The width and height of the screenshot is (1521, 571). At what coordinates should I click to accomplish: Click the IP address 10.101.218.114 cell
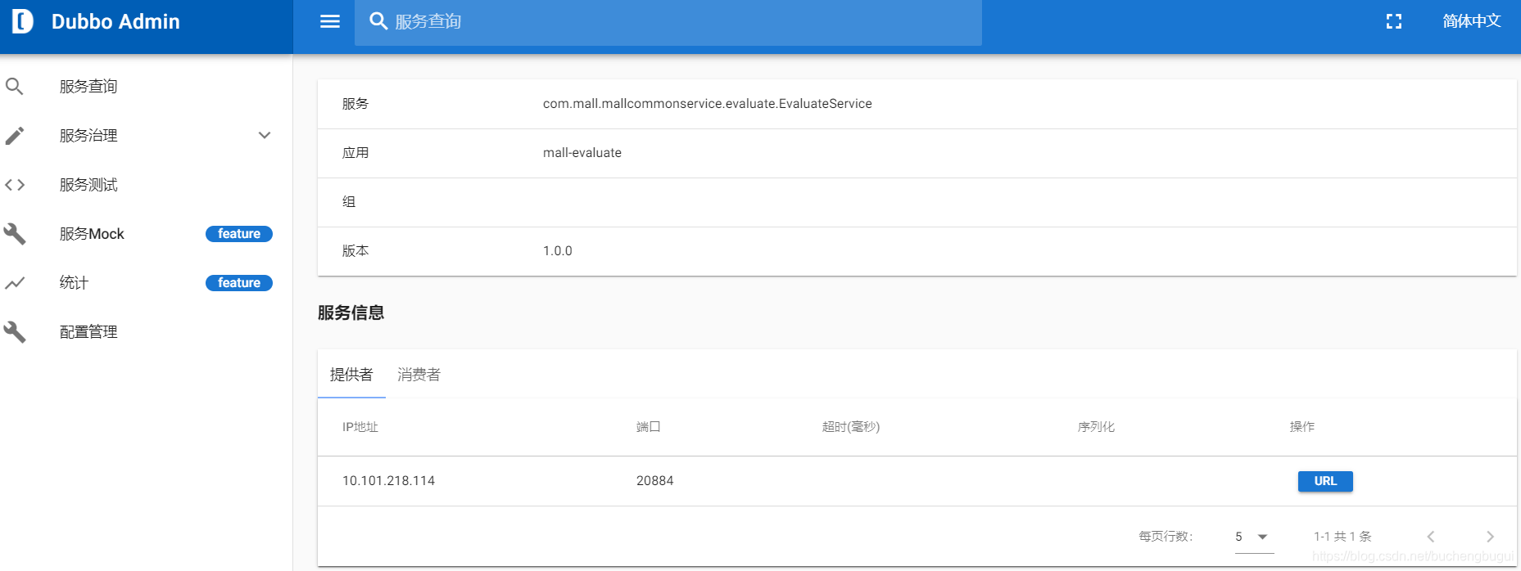388,481
